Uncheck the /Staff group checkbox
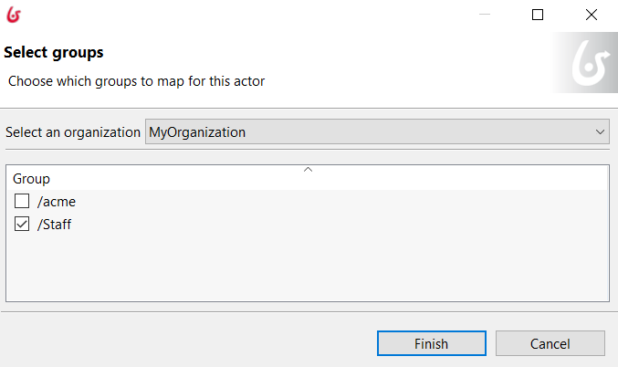 coord(22,224)
